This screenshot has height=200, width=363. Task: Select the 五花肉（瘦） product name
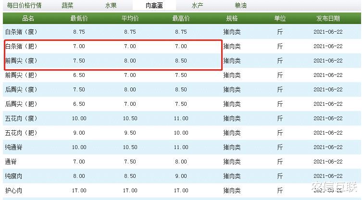[21, 118]
